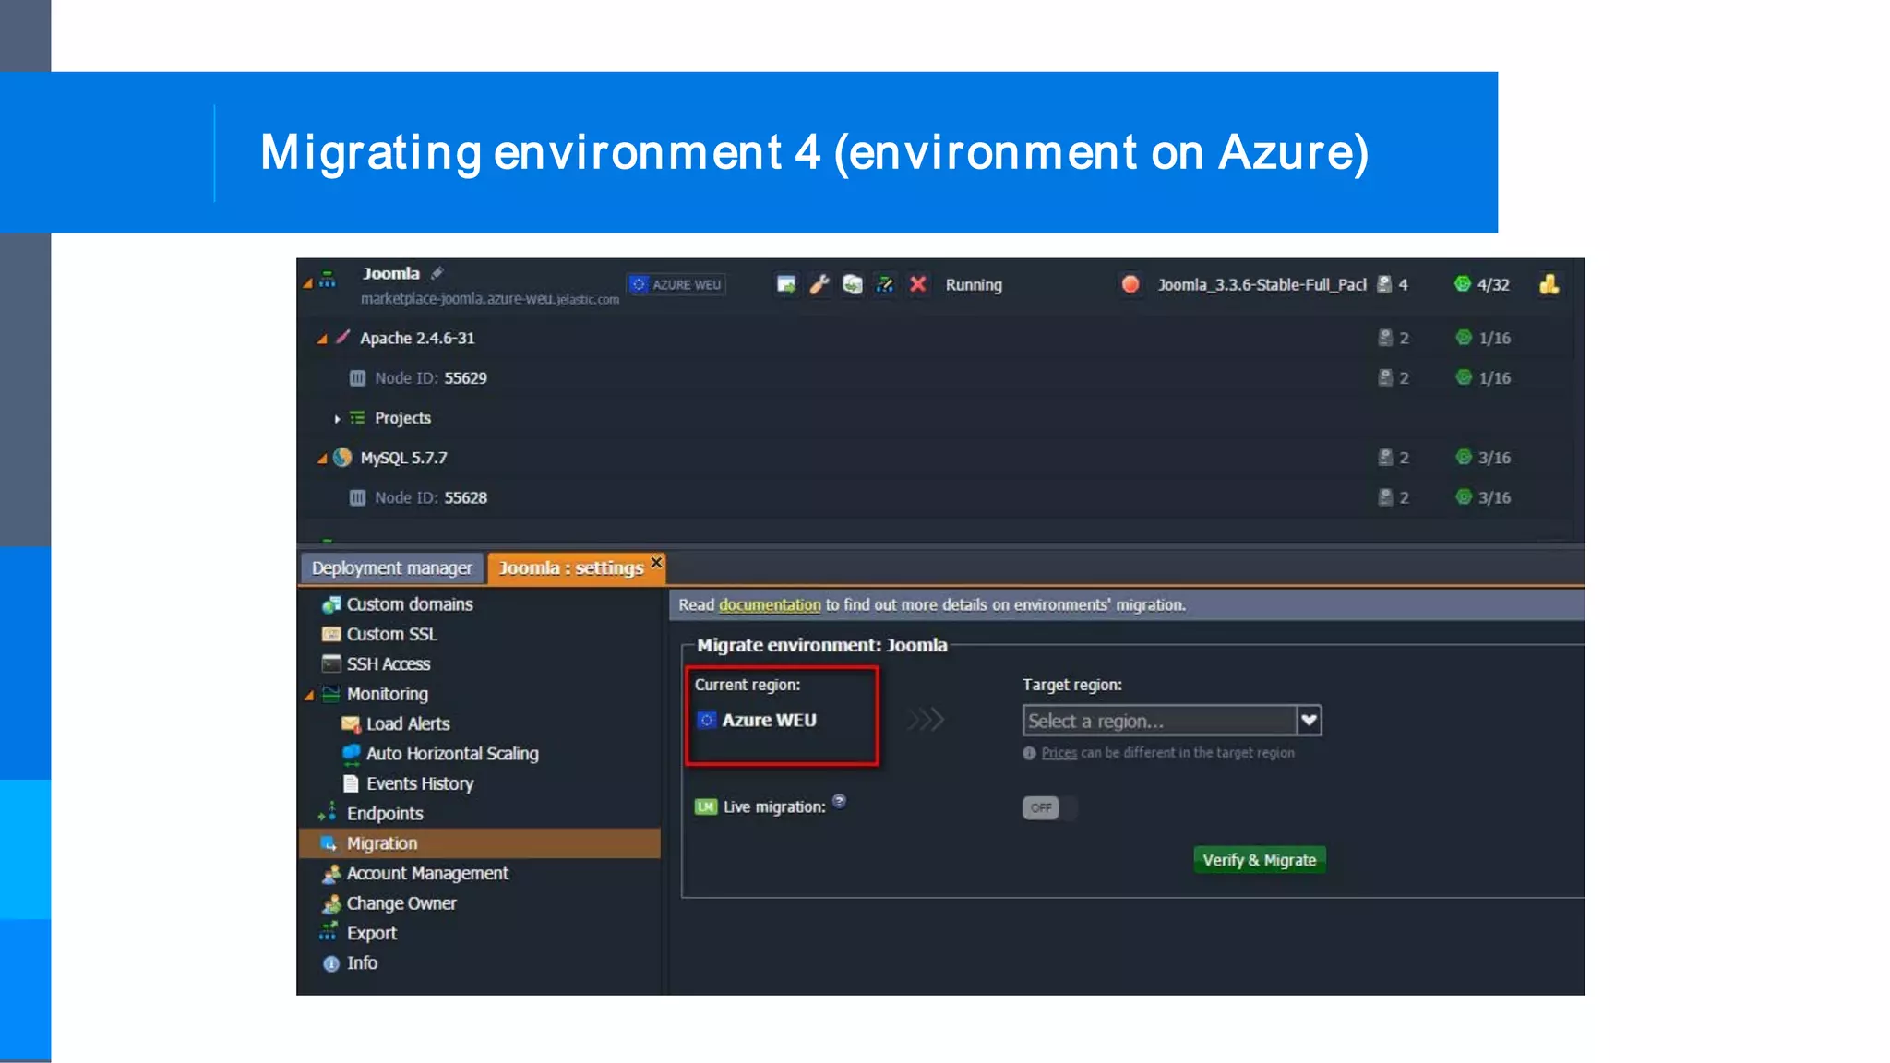Click the pencil edit icon next to Joomla
Viewport: 1890px width, 1063px height.
tap(437, 273)
